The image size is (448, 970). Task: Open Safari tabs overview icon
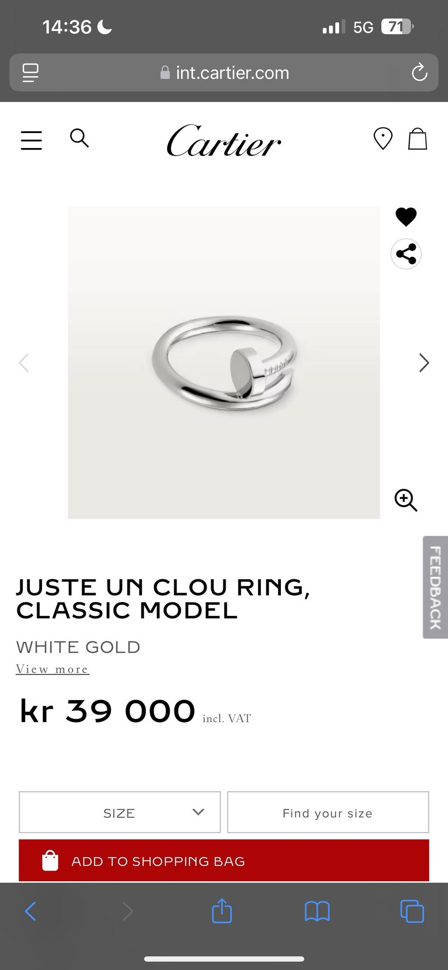tap(412, 911)
